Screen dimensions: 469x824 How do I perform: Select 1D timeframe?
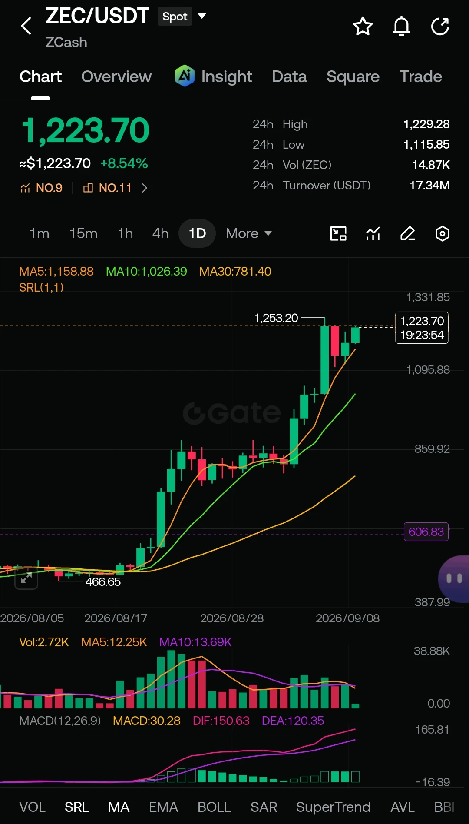pyautogui.click(x=197, y=233)
